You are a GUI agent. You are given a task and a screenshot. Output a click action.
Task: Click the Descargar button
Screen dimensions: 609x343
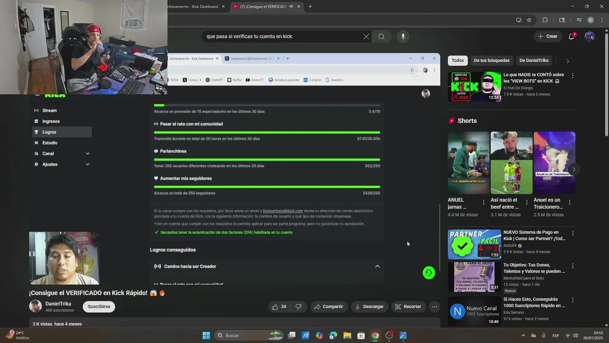[369, 307]
